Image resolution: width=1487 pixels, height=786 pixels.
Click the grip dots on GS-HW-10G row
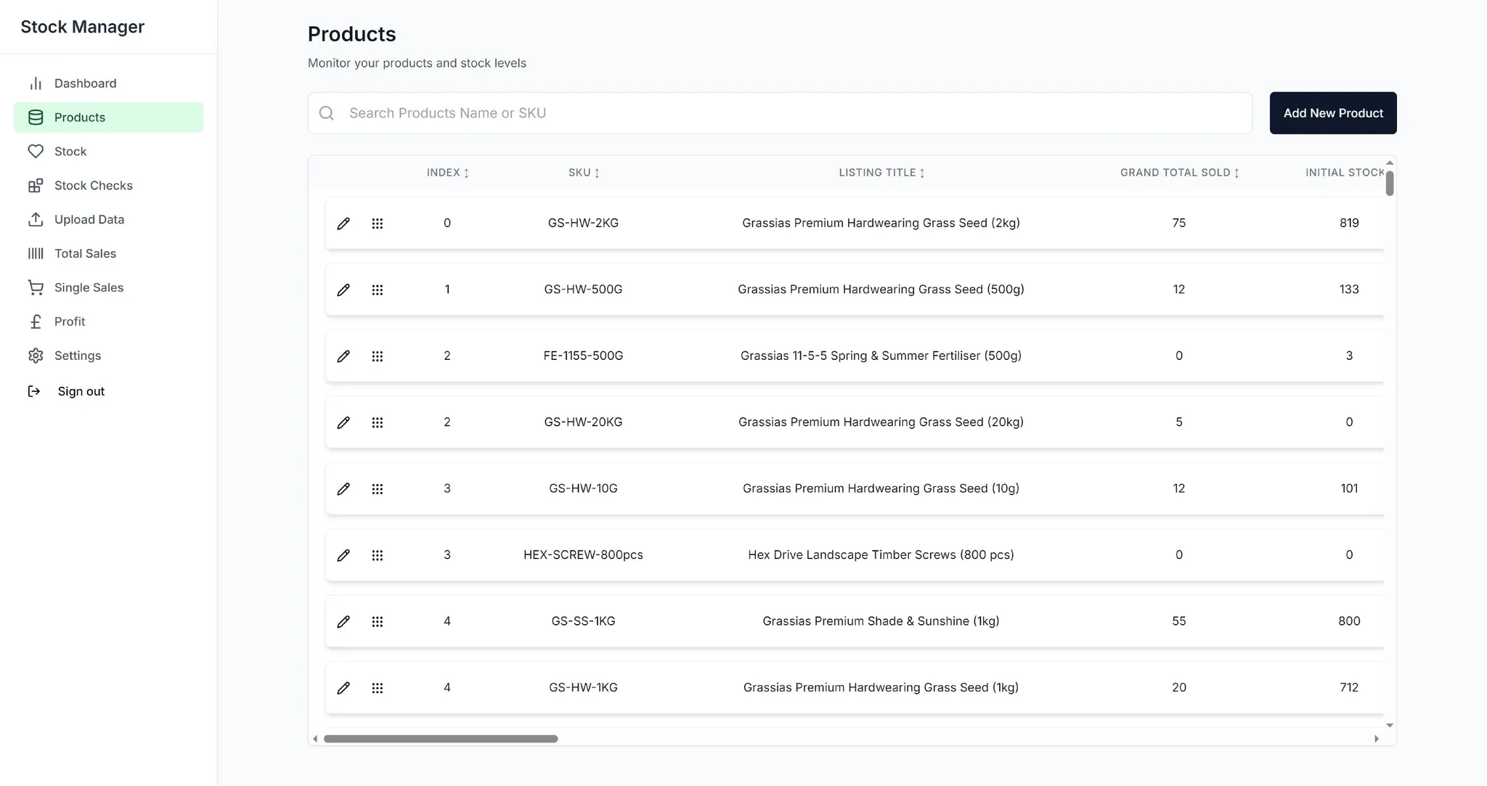point(378,489)
